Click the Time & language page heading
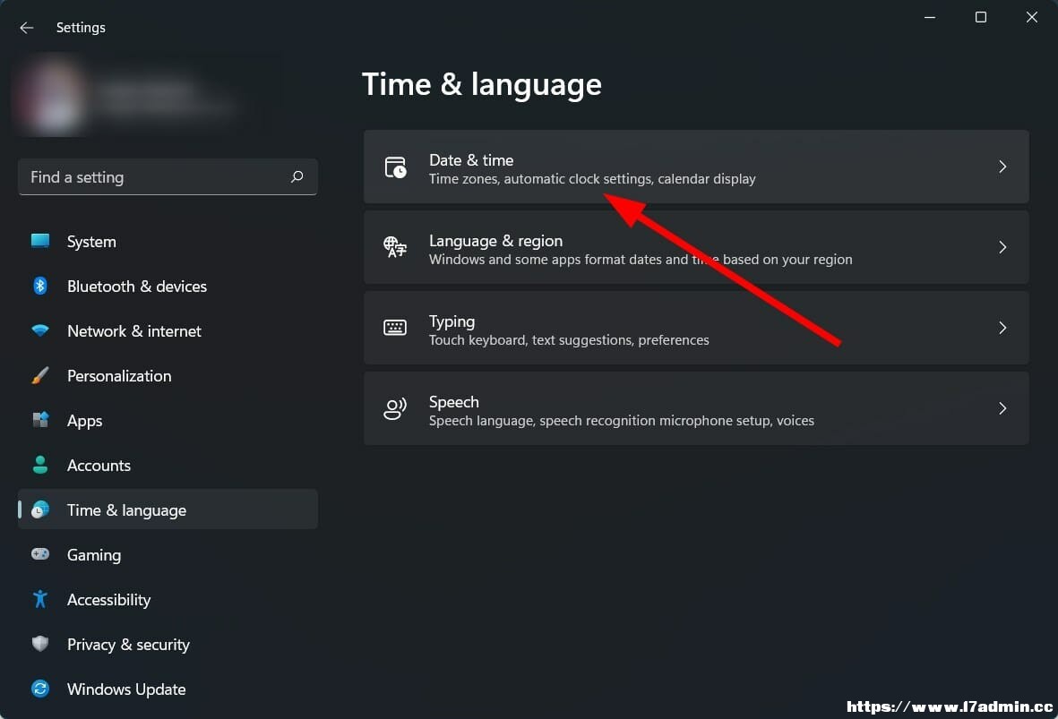This screenshot has width=1058, height=719. click(482, 85)
